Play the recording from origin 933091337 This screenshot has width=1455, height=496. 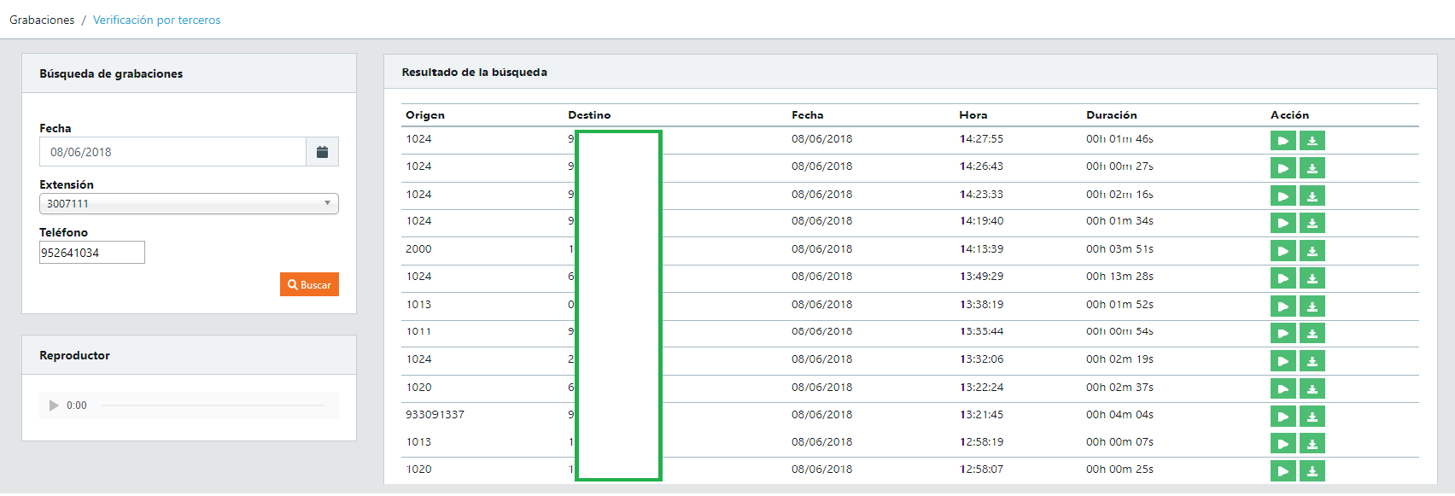click(x=1283, y=417)
